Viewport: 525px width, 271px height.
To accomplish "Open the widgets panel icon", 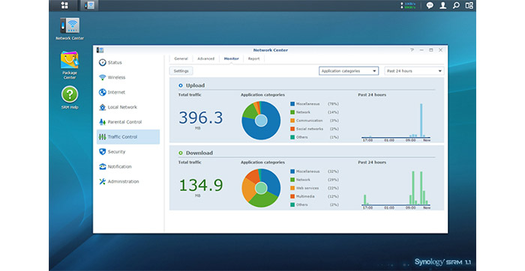I will coord(469,5).
